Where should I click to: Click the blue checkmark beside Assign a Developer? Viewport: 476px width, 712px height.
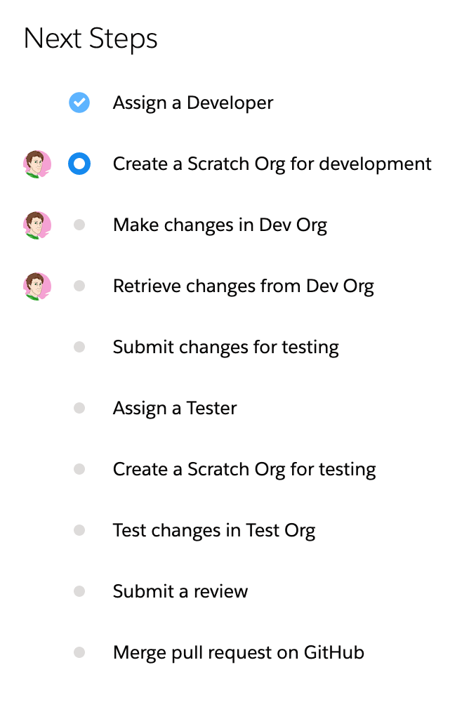(x=79, y=103)
